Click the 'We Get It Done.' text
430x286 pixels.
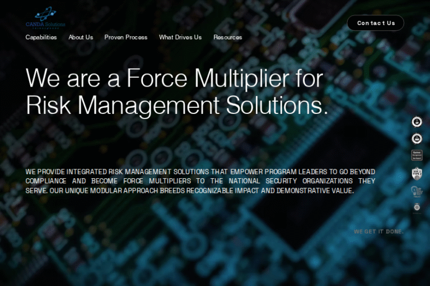(x=378, y=231)
